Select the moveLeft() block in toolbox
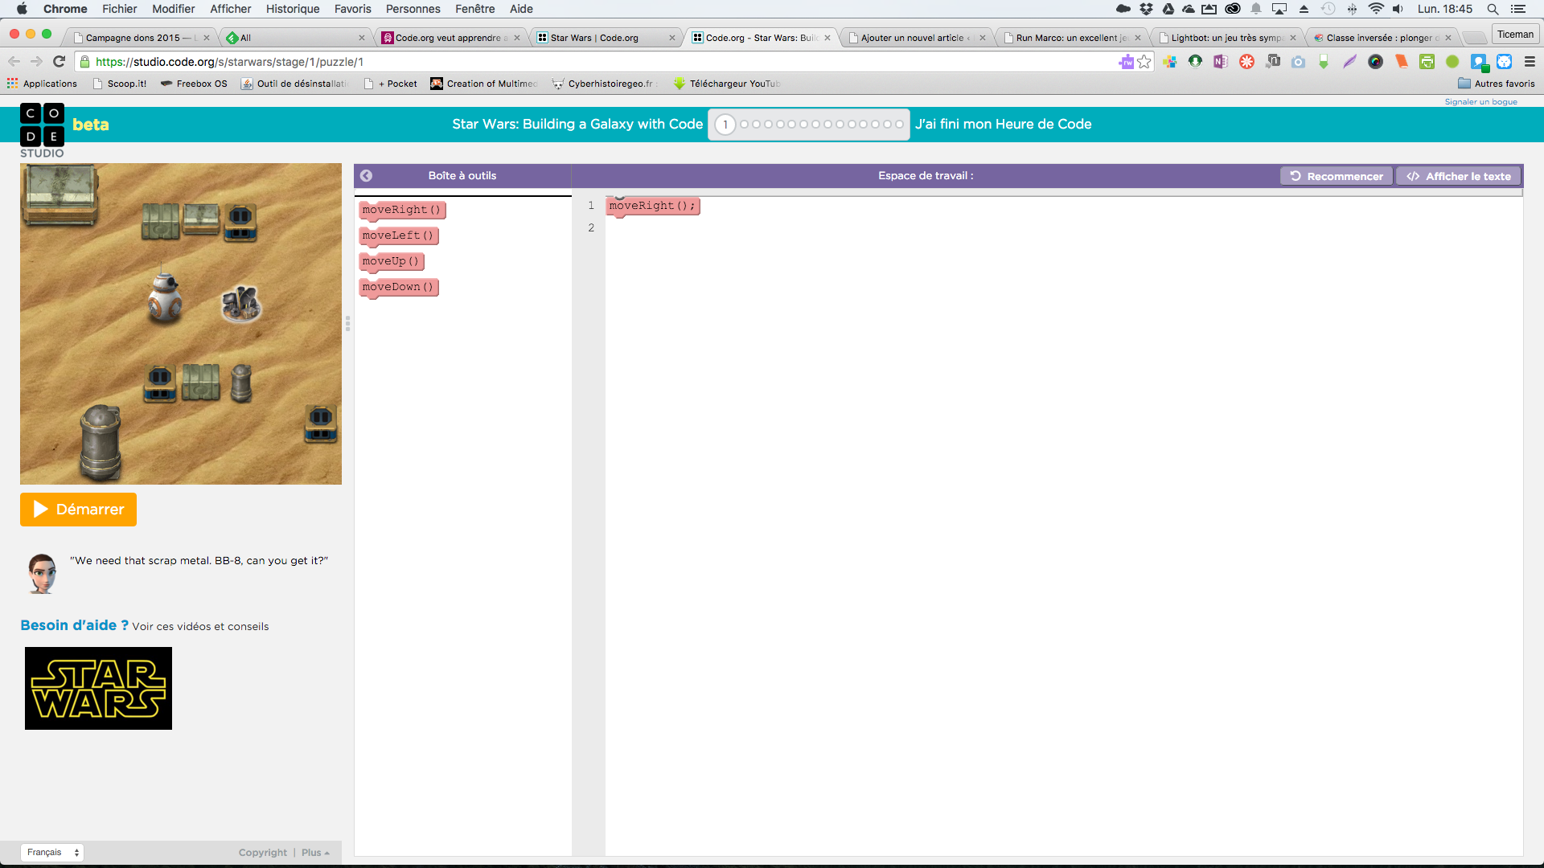The height and width of the screenshot is (868, 1544). (399, 235)
